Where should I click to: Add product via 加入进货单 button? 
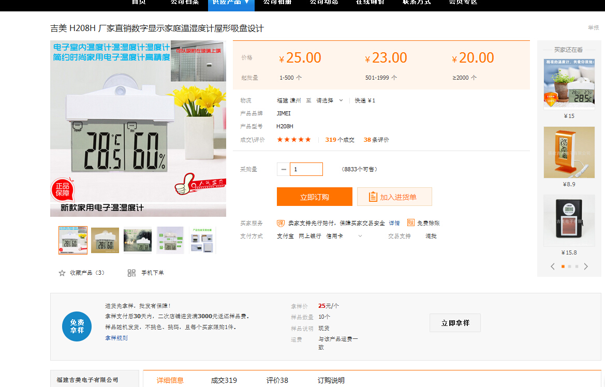coord(394,197)
